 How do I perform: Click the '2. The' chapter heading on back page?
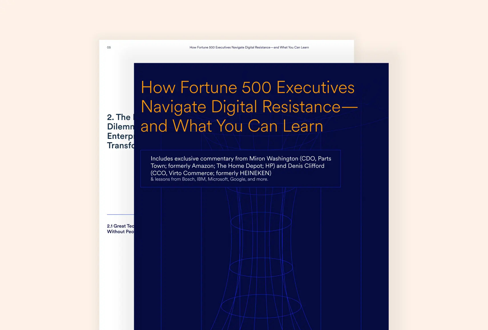tap(120, 131)
